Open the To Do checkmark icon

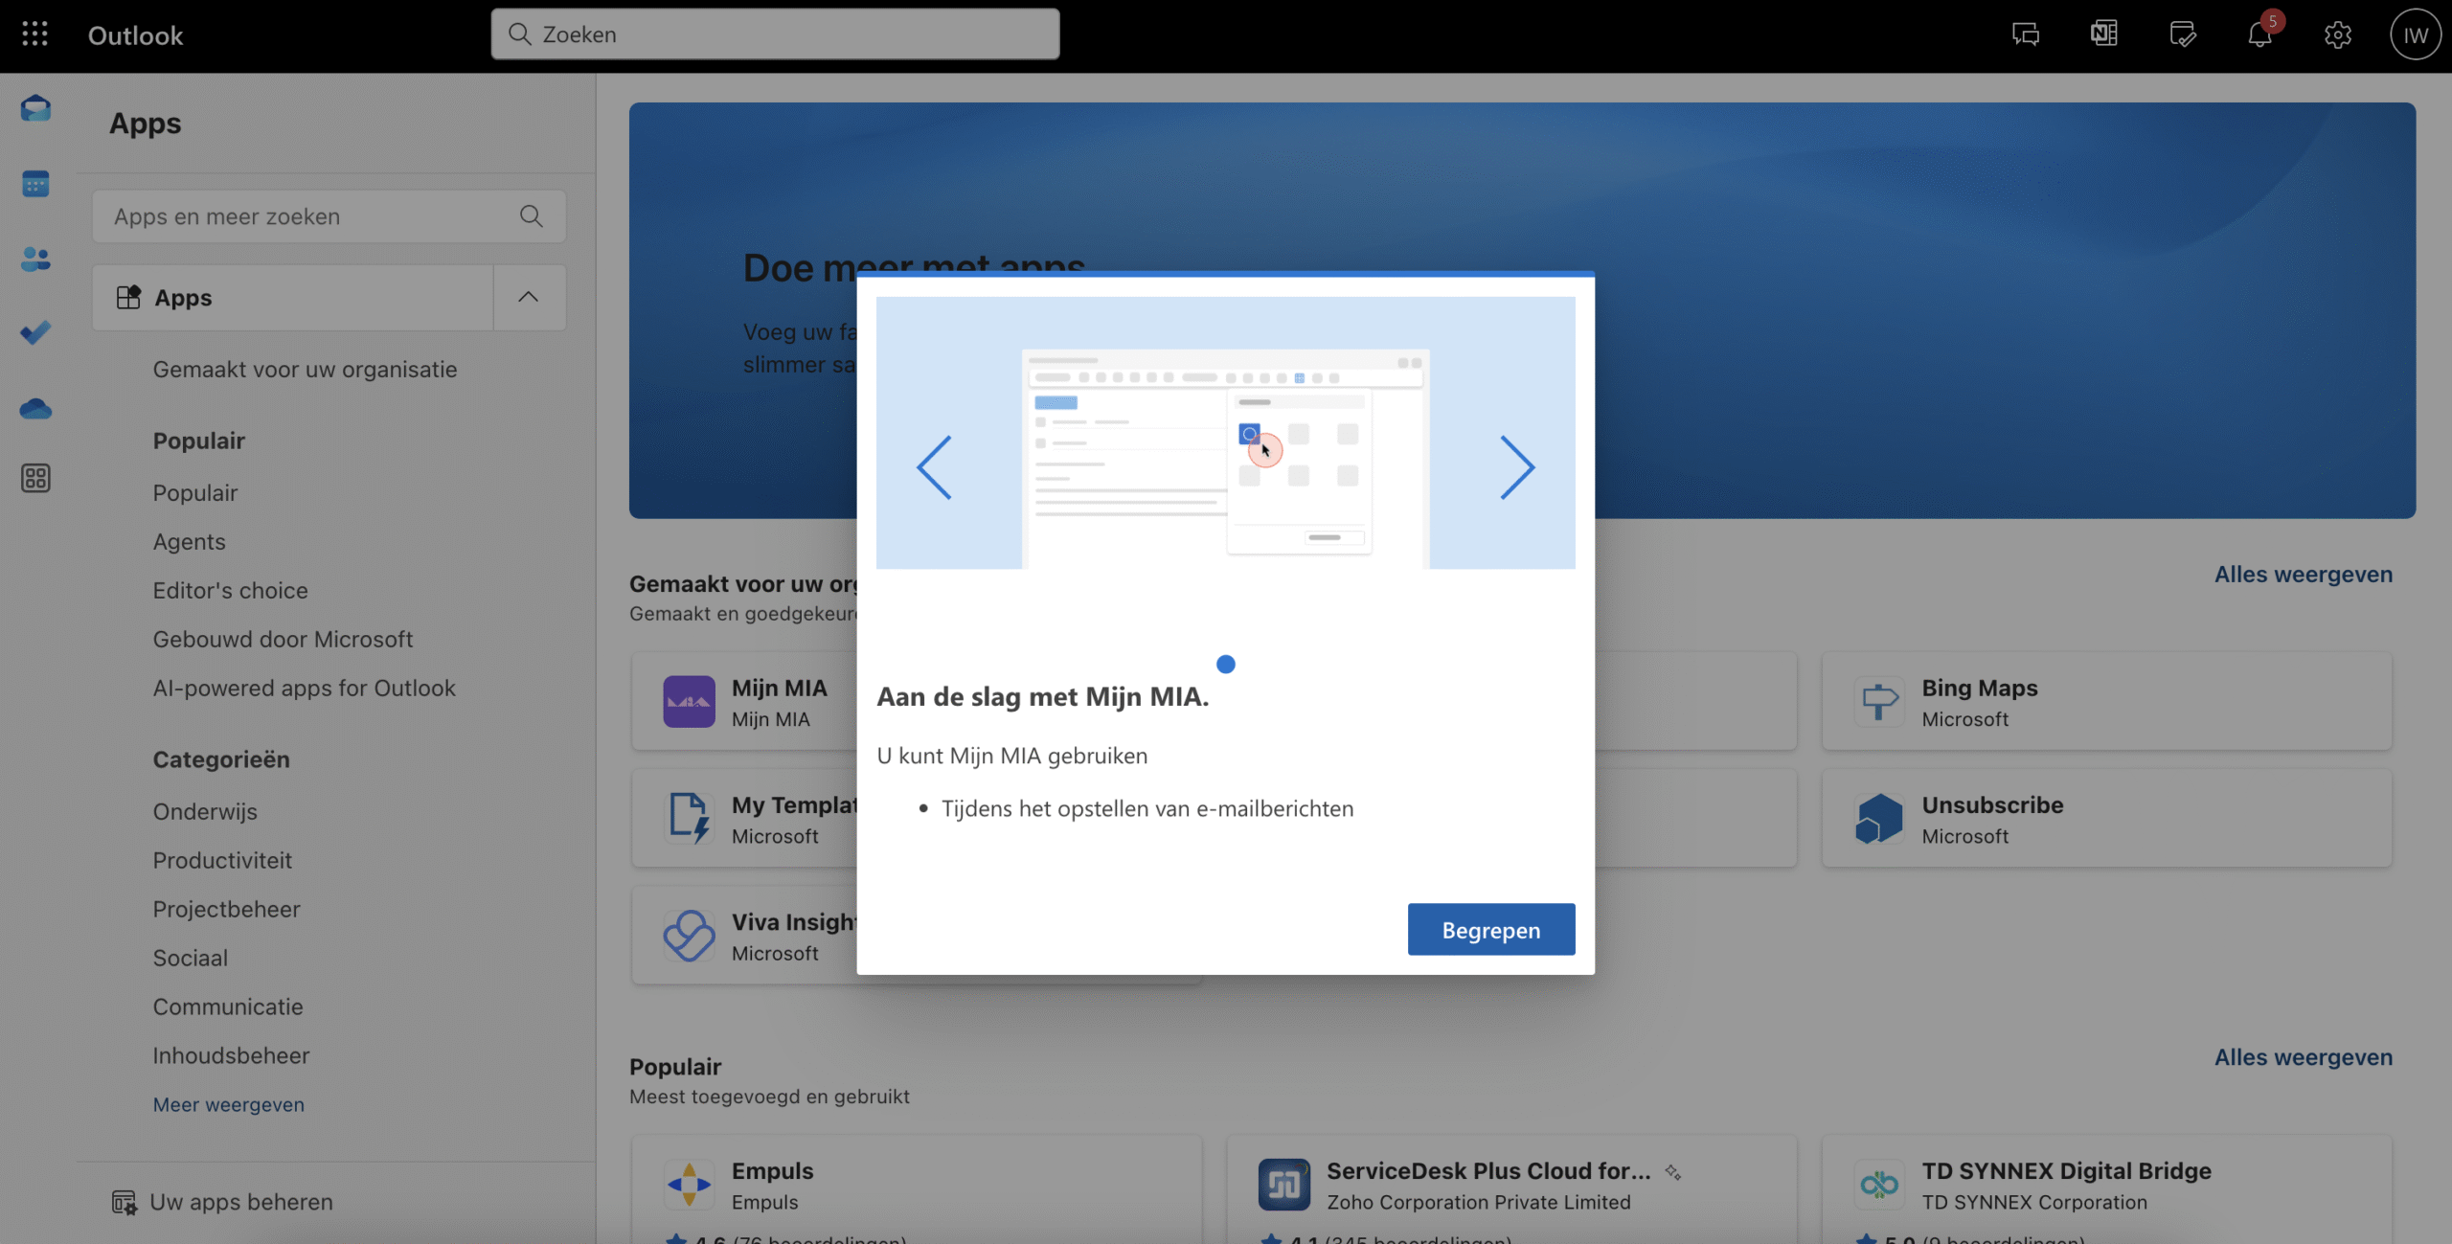tap(35, 333)
